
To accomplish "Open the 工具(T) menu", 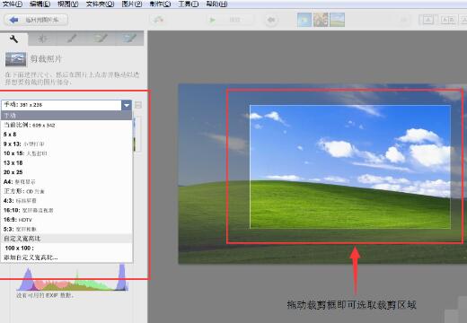I will pos(189,4).
